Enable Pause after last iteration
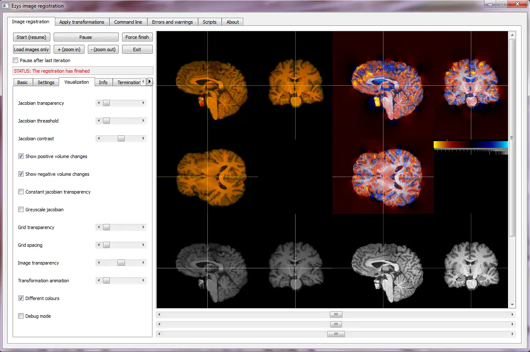This screenshot has height=352, width=530. pos(16,60)
